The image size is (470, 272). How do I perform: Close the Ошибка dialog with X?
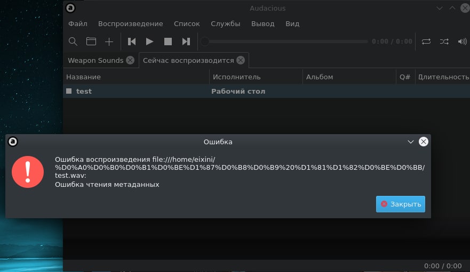[423, 142]
